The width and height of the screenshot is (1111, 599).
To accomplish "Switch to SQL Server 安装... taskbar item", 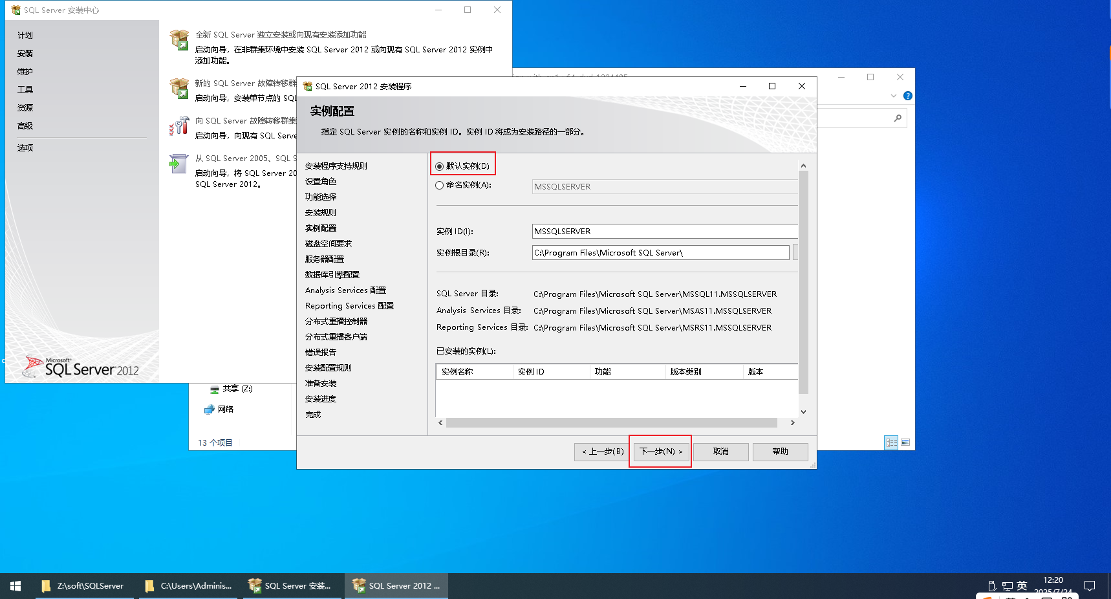I will [x=292, y=586].
